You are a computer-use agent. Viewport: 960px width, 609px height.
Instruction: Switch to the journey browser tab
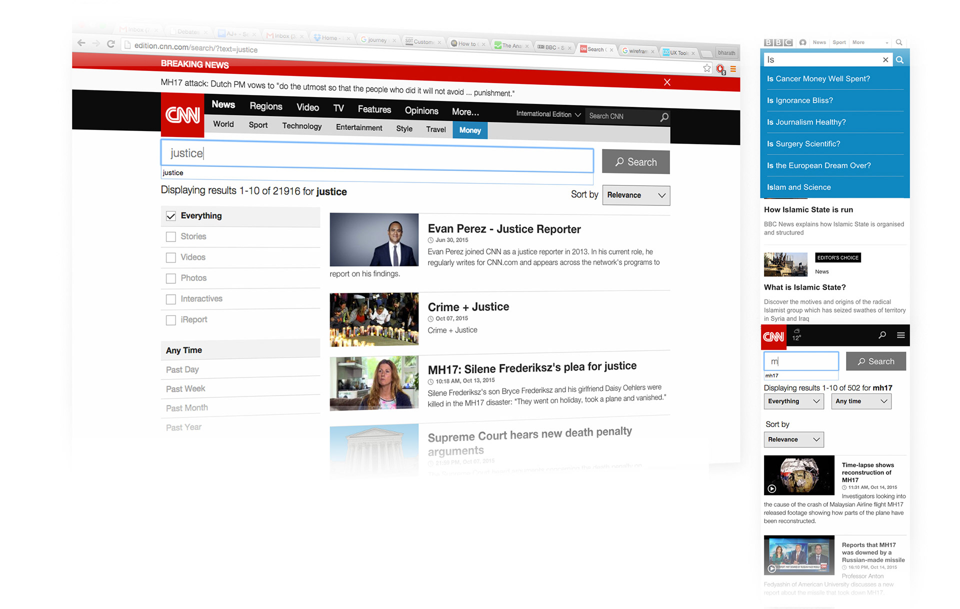tap(377, 40)
